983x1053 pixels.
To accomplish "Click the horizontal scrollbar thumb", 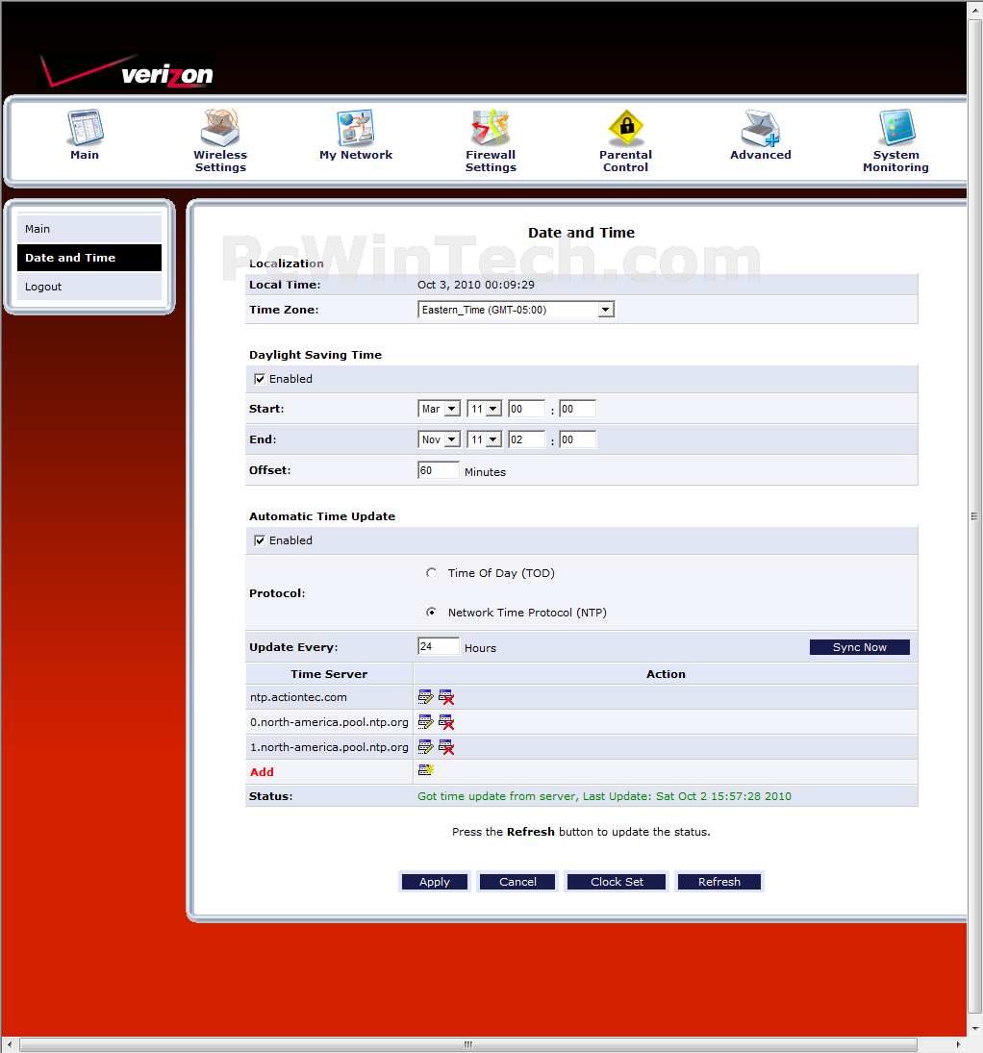I will [x=467, y=1044].
